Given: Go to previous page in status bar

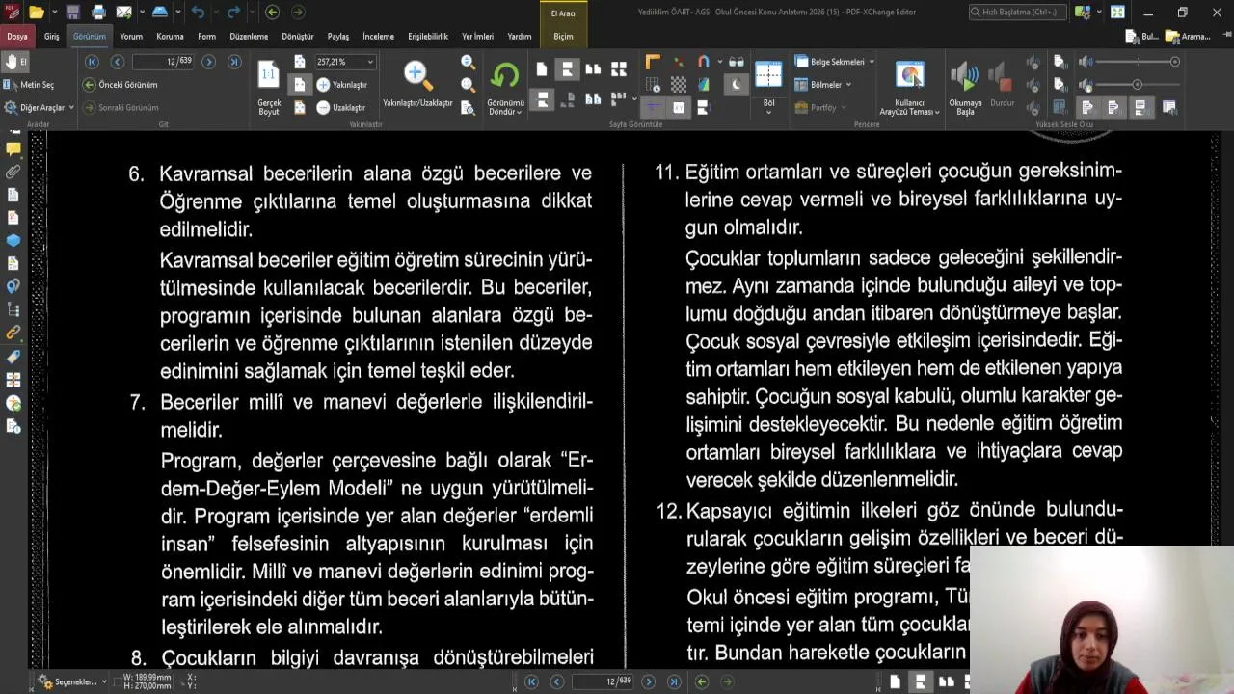Looking at the screenshot, I should pyautogui.click(x=557, y=682).
